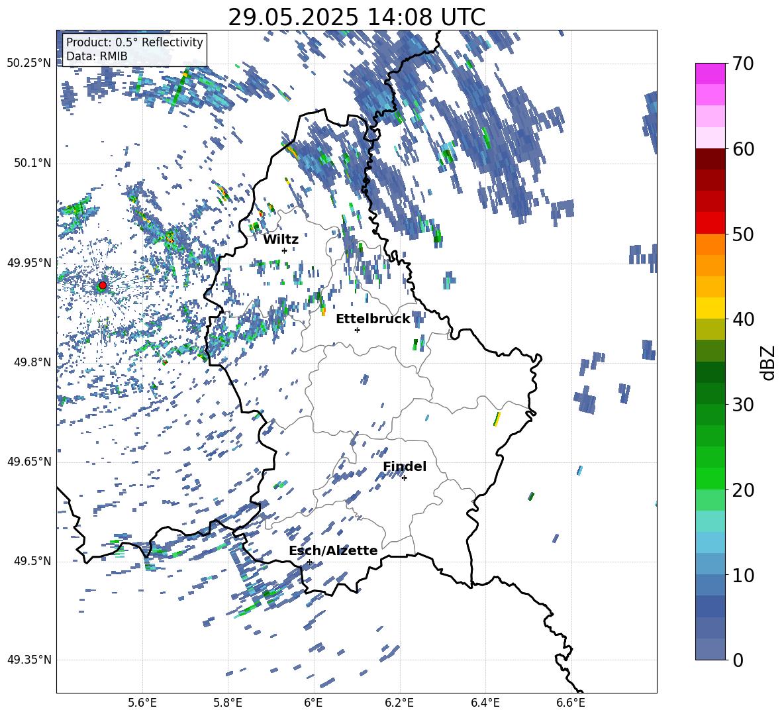This screenshot has width=784, height=716.
Task: Click the 6°E longitude label
Action: pos(313,703)
